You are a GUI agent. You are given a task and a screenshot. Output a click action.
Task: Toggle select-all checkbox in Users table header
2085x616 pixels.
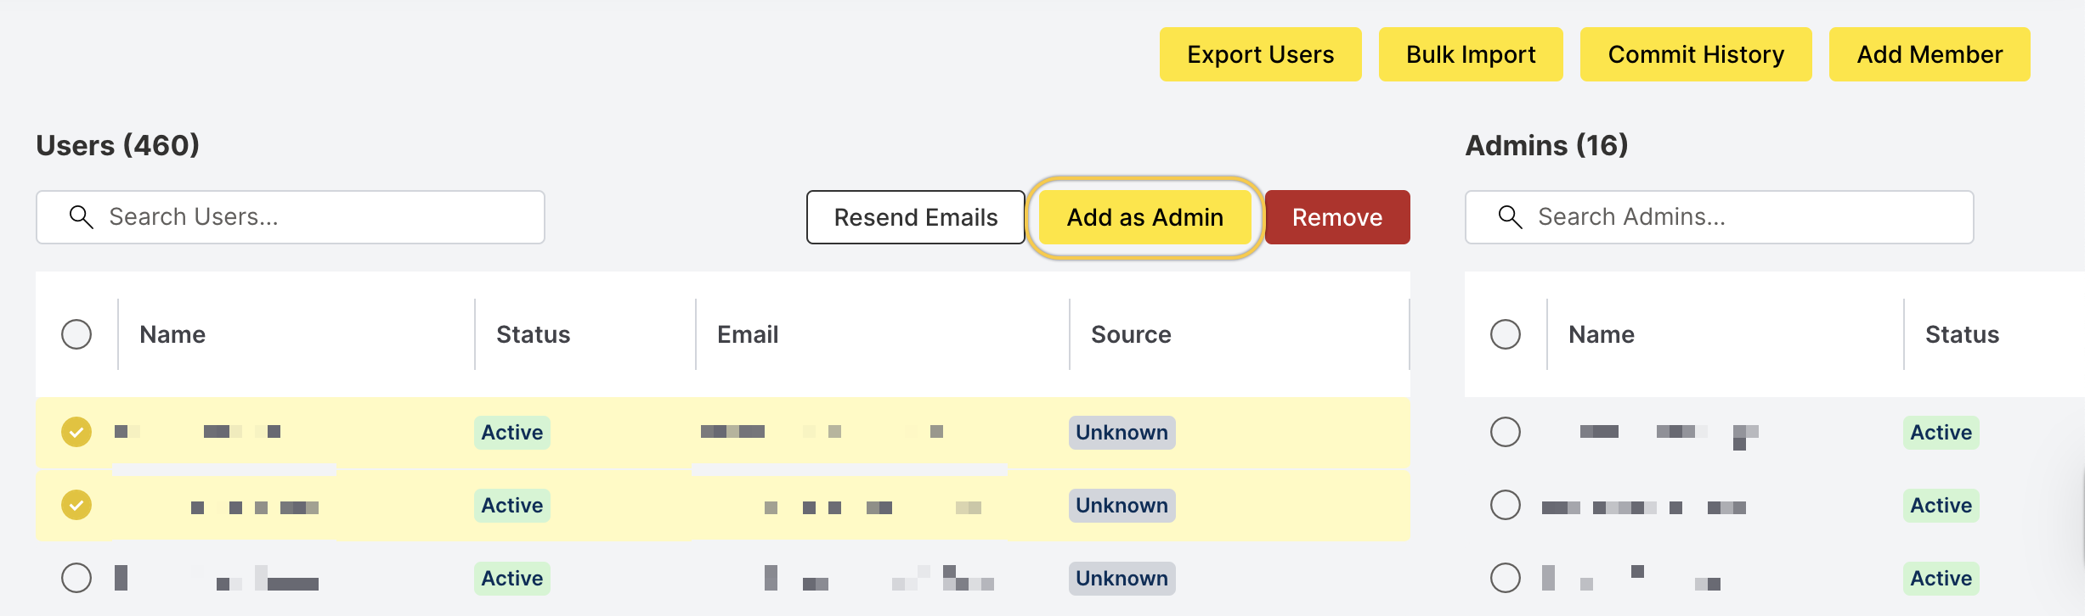tap(76, 334)
